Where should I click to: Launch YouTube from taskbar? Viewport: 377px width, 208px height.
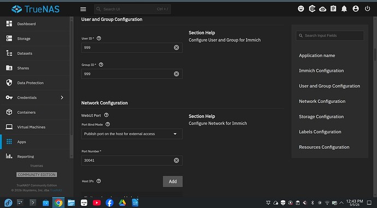tap(97, 203)
